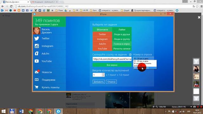Image resolution: width=203 pixels, height=114 pixels.
Task: Open Поддержка book icon in sidebar
Action: tap(37, 79)
